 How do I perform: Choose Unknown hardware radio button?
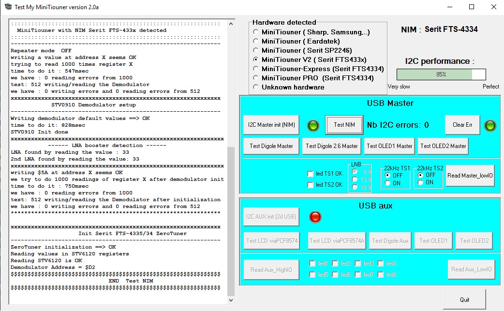[x=256, y=87]
